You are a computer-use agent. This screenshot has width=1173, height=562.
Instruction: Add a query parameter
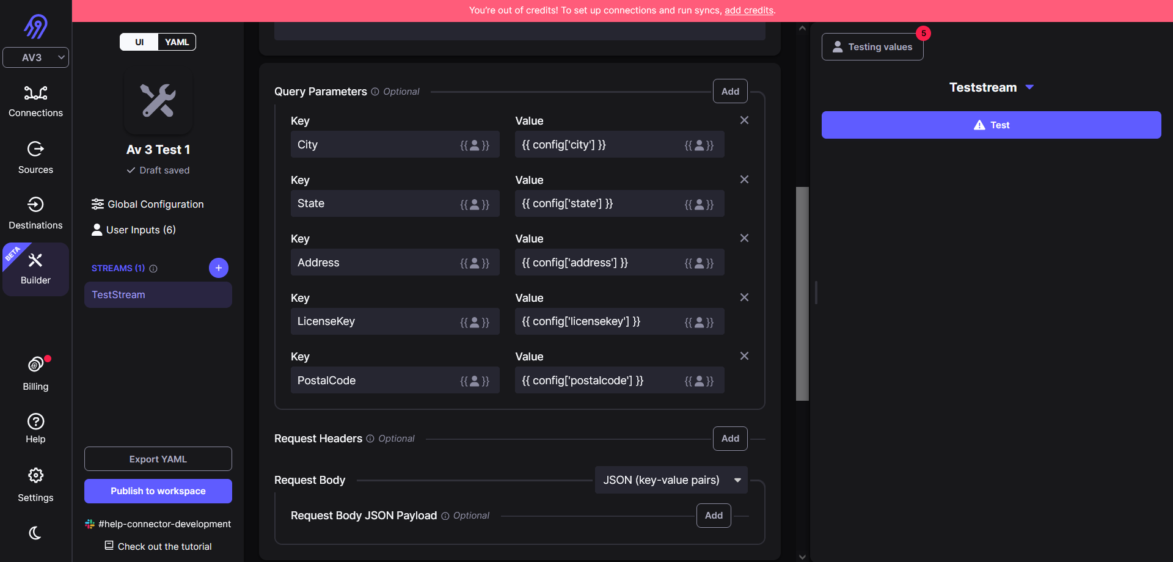click(x=730, y=92)
